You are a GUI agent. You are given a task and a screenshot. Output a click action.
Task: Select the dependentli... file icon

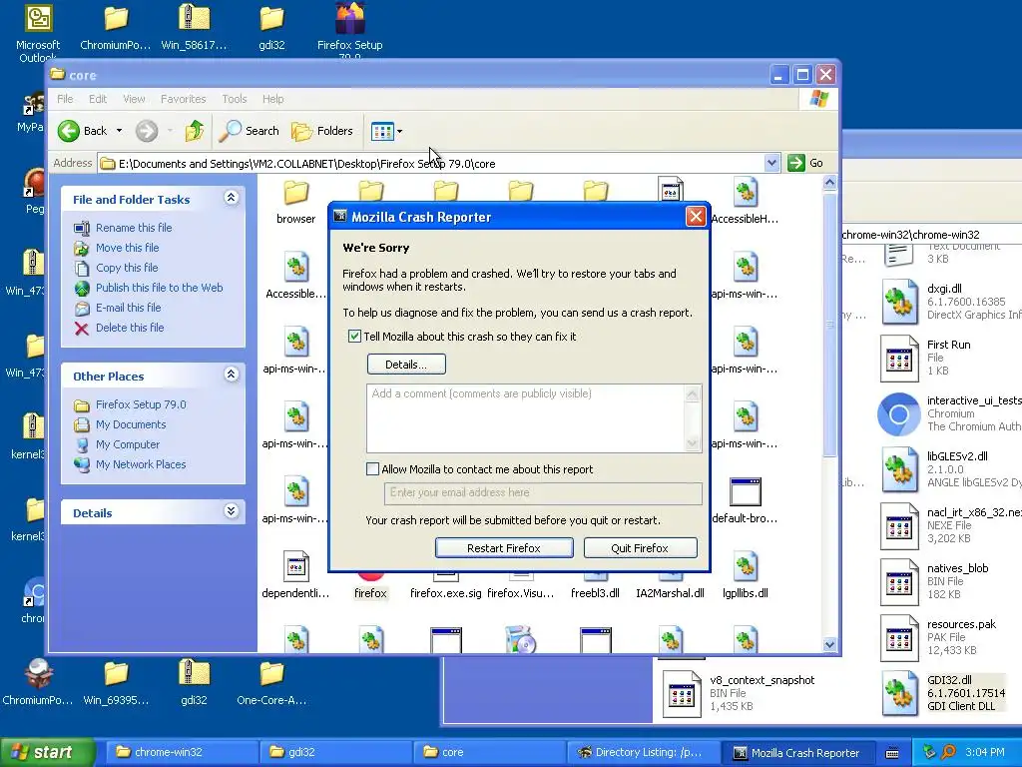click(x=295, y=567)
